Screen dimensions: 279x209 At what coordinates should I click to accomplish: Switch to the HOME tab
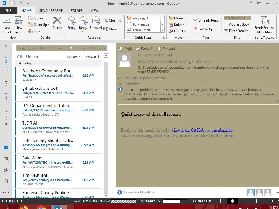[x=26, y=11]
